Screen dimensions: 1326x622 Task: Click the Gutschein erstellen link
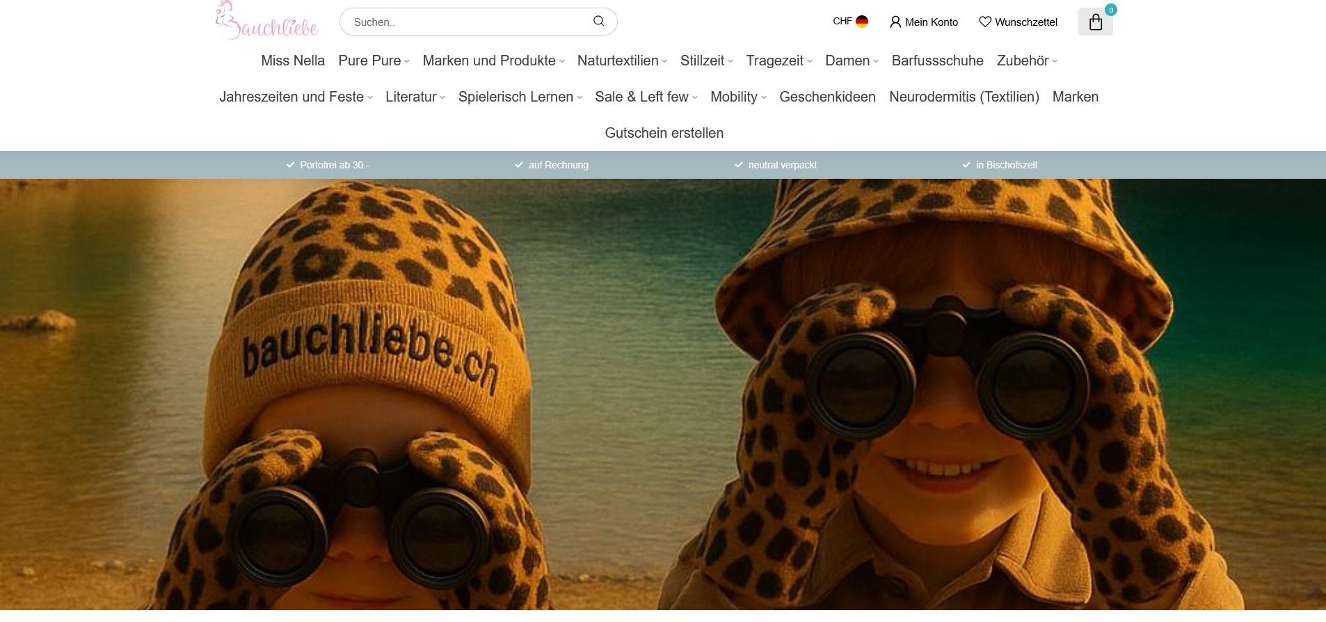pyautogui.click(x=664, y=133)
